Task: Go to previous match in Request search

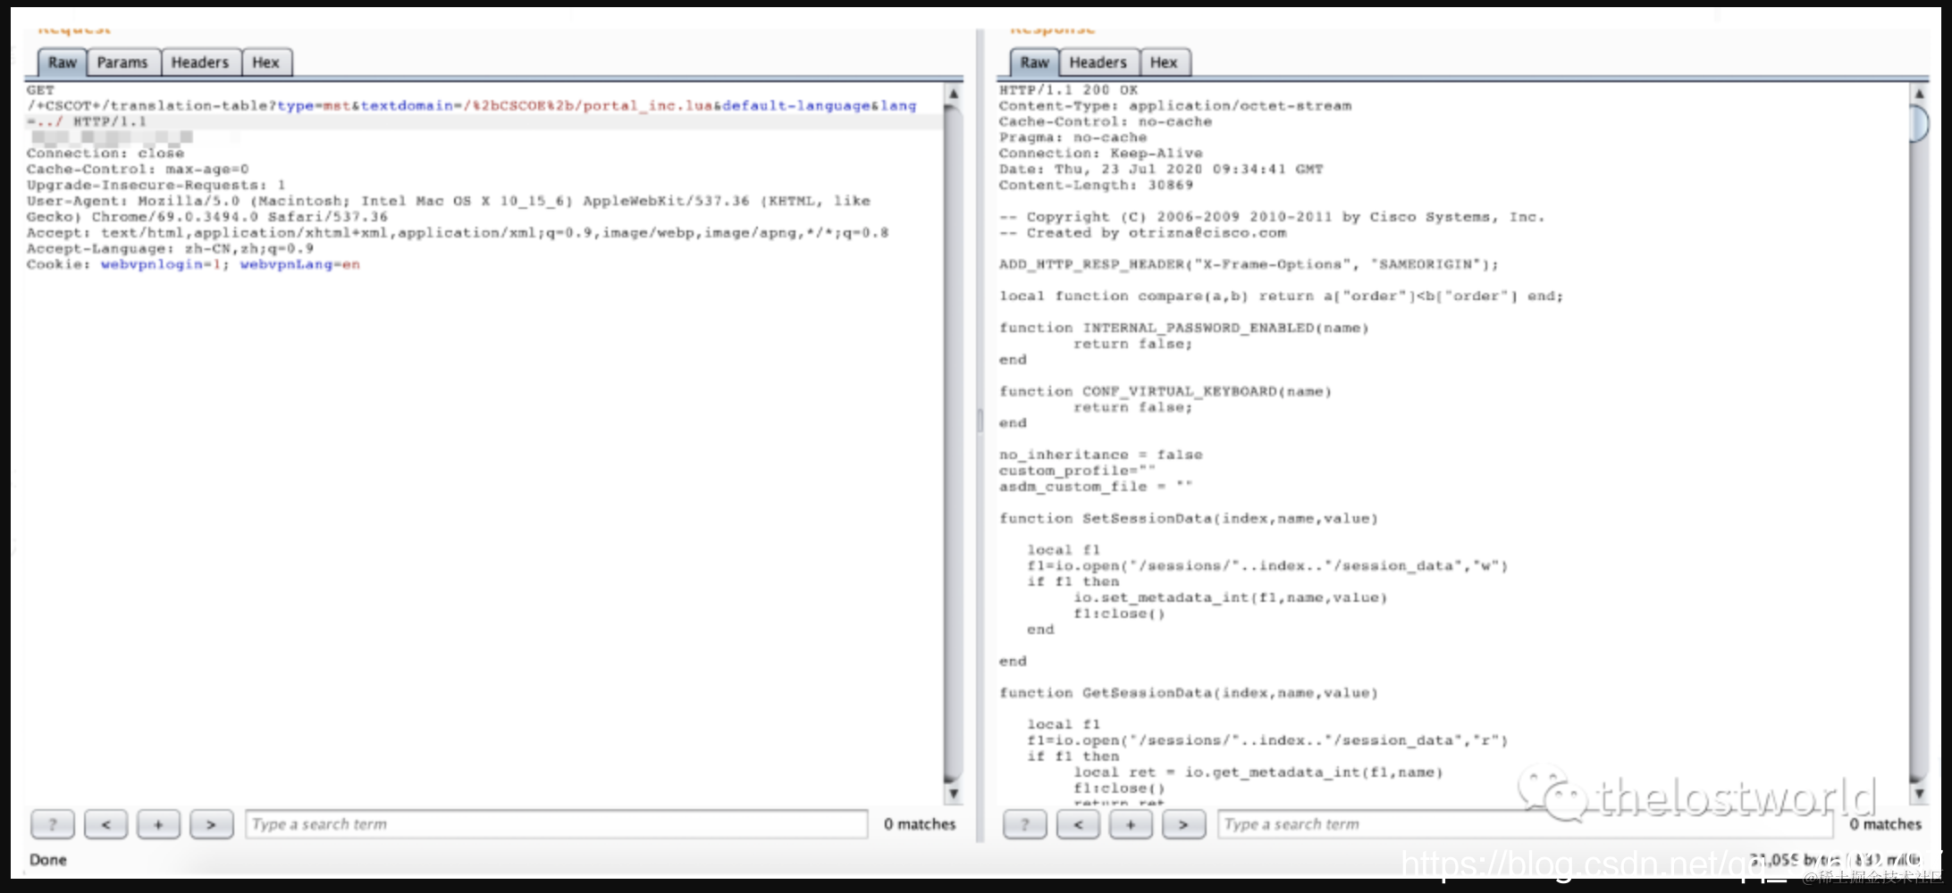Action: click(105, 824)
